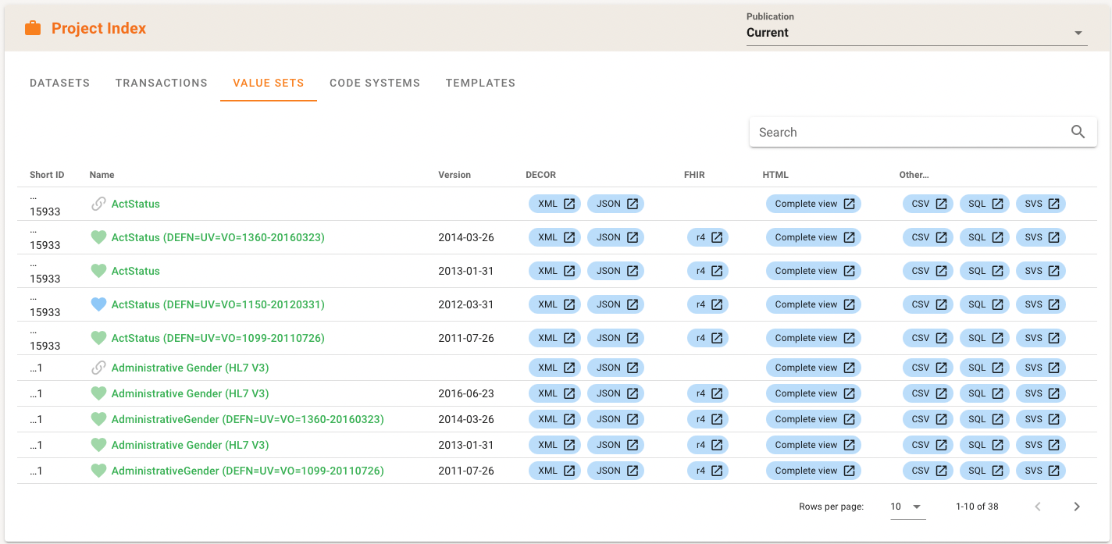
Task: Open r4 FHIR link for AdministrativeGender 2011-07-26
Action: click(707, 471)
